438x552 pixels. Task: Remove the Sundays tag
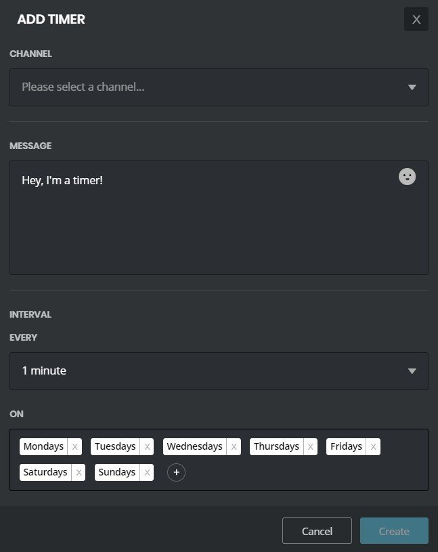[147, 473]
